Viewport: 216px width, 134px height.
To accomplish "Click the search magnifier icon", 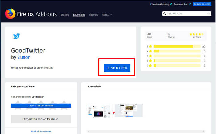I will (x=164, y=14).
